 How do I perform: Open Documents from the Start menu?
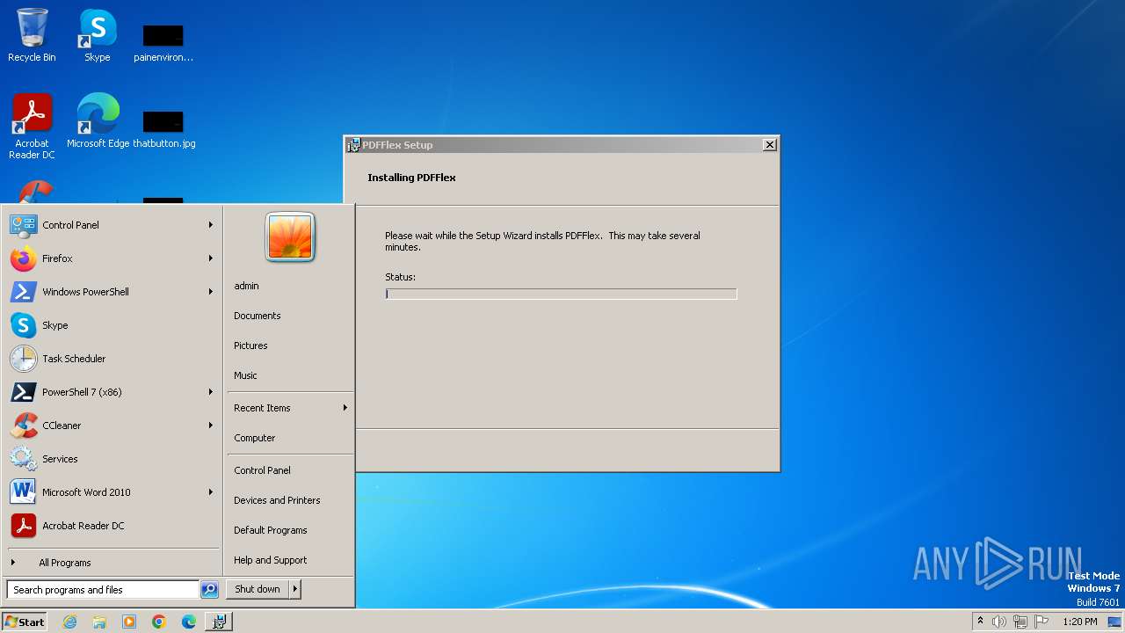click(x=290, y=316)
